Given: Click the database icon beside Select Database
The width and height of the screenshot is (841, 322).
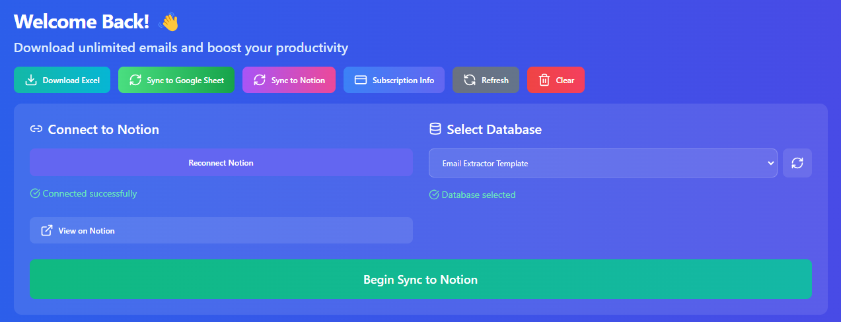Looking at the screenshot, I should pos(435,129).
